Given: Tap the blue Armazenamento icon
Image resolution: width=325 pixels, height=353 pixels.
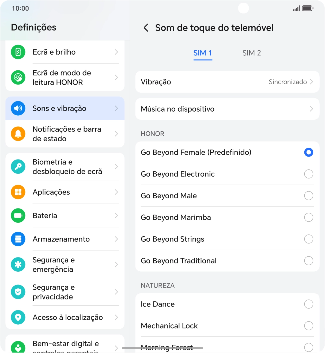Looking at the screenshot, I should point(18,239).
